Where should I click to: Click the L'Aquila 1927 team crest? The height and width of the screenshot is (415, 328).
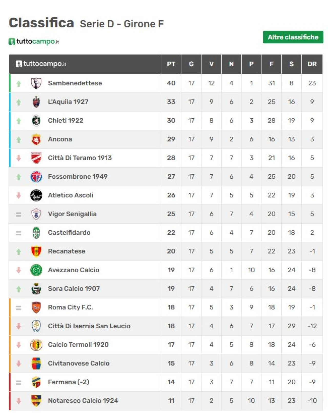36,102
